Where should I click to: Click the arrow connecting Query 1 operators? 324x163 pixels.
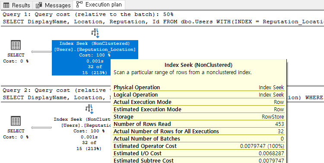(x=41, y=52)
